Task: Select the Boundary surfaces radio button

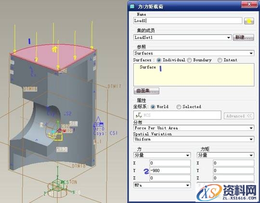Action: [189, 60]
